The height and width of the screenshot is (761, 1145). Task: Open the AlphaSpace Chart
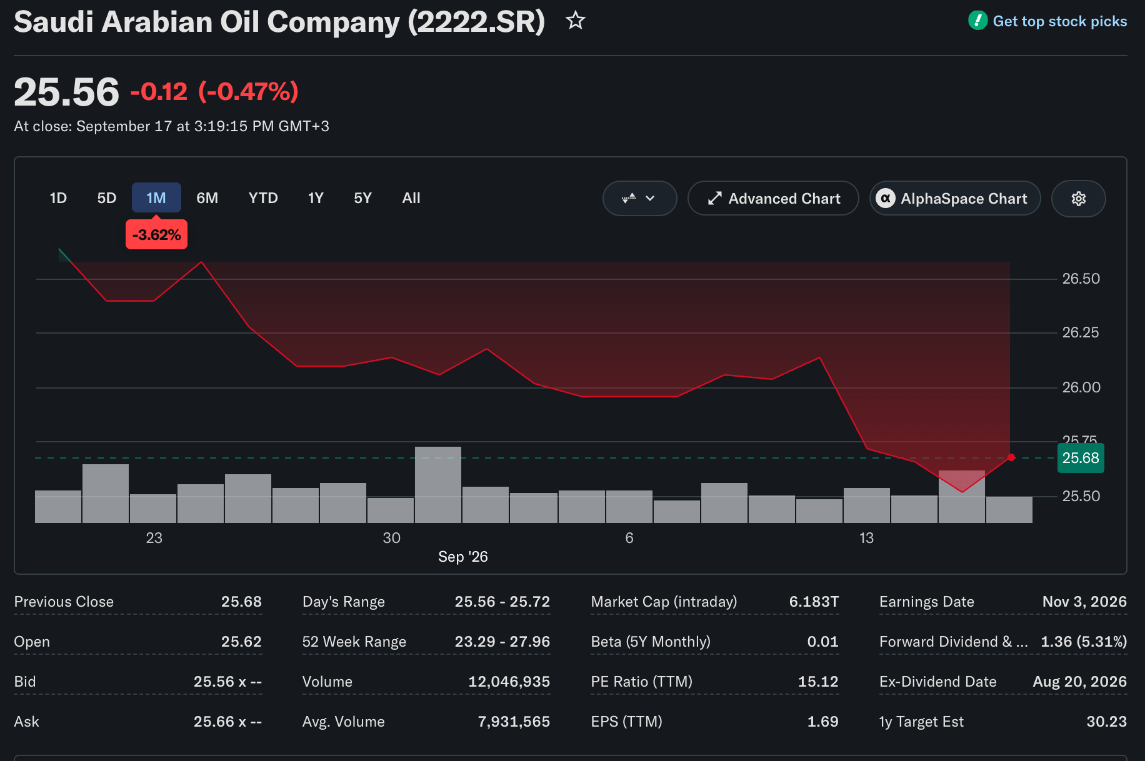[955, 199]
